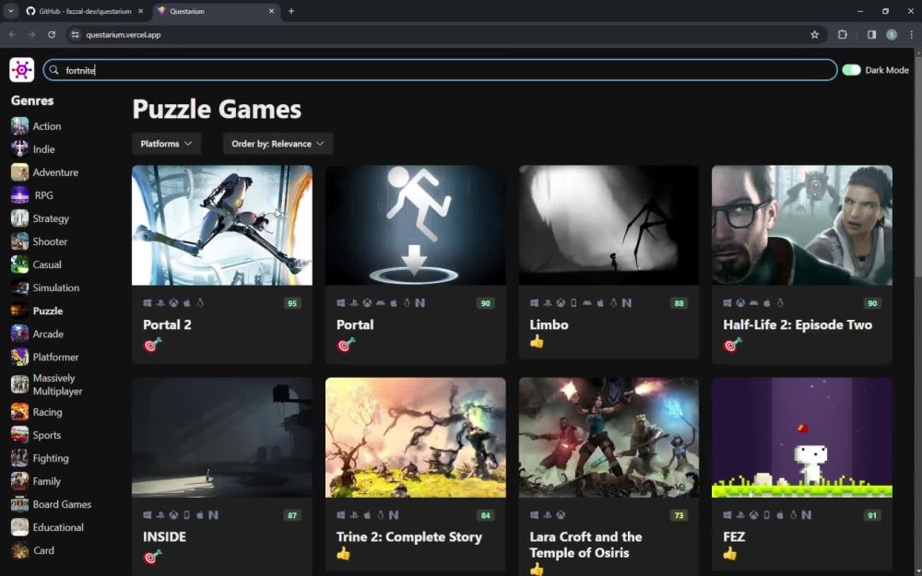Select the Racing genre icon
922x576 pixels.
tap(19, 412)
